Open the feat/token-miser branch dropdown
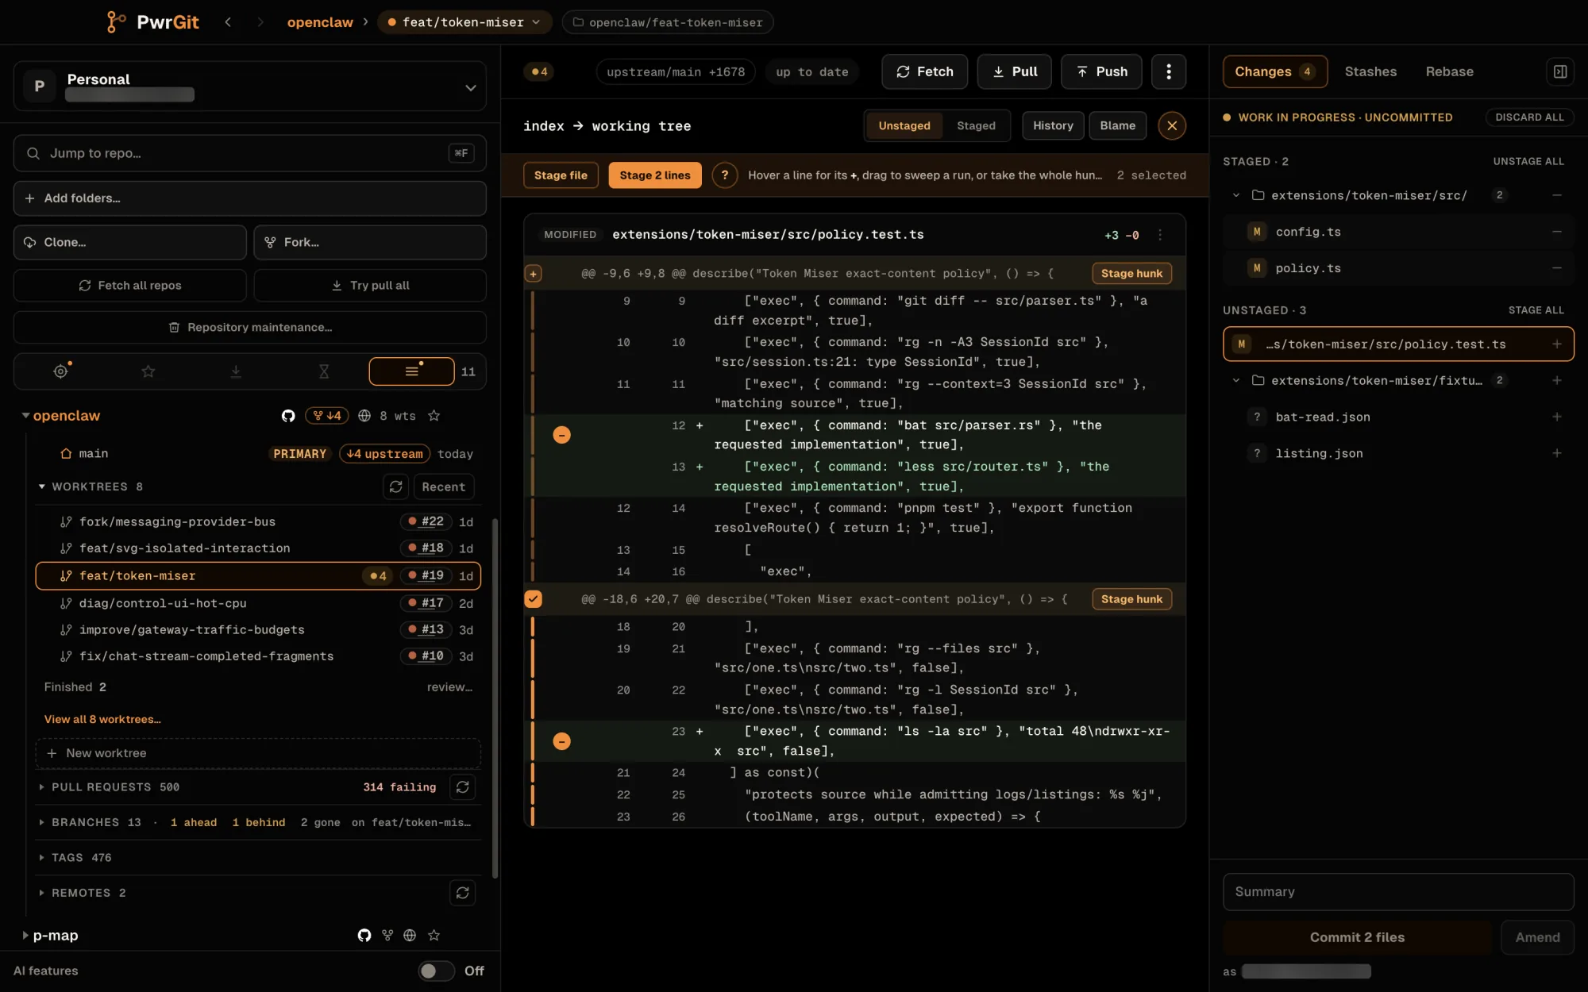This screenshot has width=1588, height=992. coord(464,22)
